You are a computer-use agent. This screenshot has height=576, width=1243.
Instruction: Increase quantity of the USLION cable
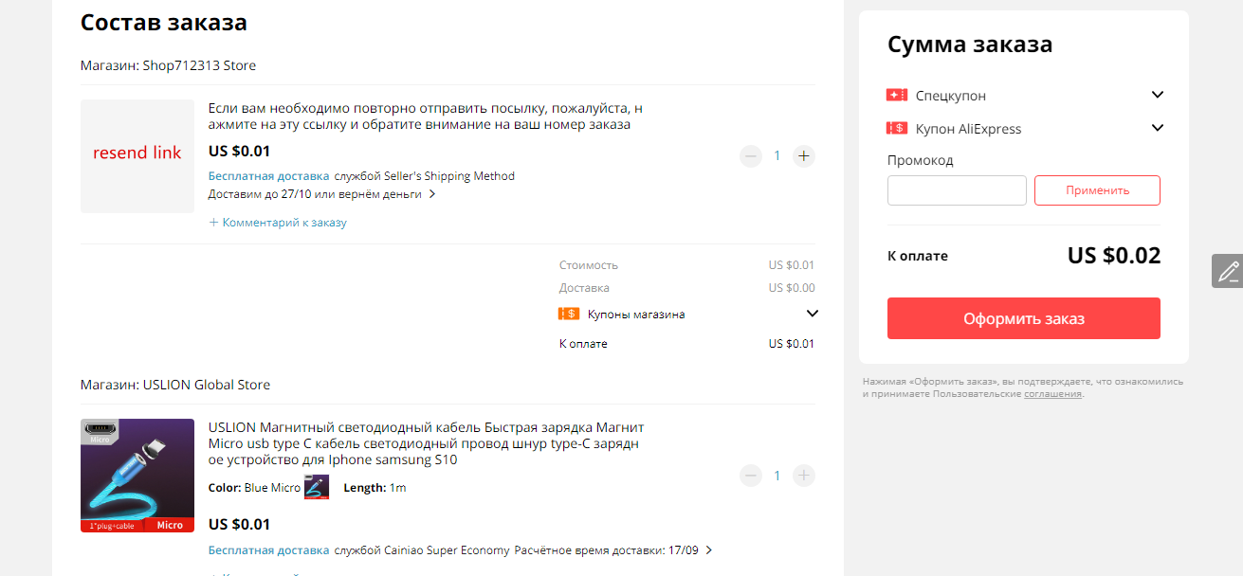click(804, 476)
